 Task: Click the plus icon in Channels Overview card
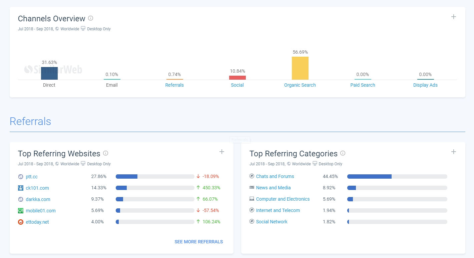(453, 17)
